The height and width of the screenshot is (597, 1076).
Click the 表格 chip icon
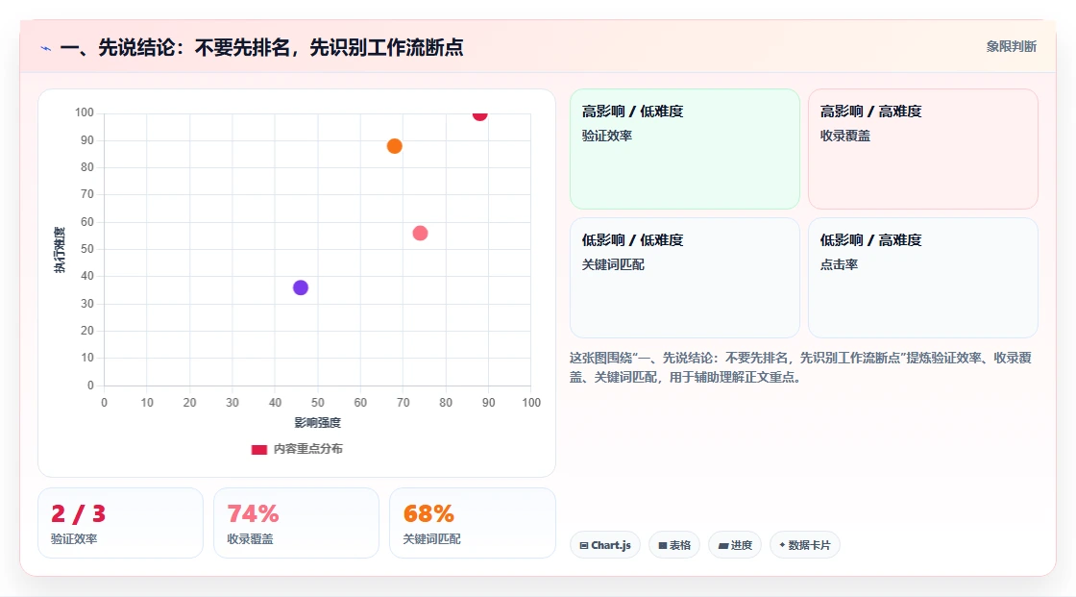pos(663,545)
